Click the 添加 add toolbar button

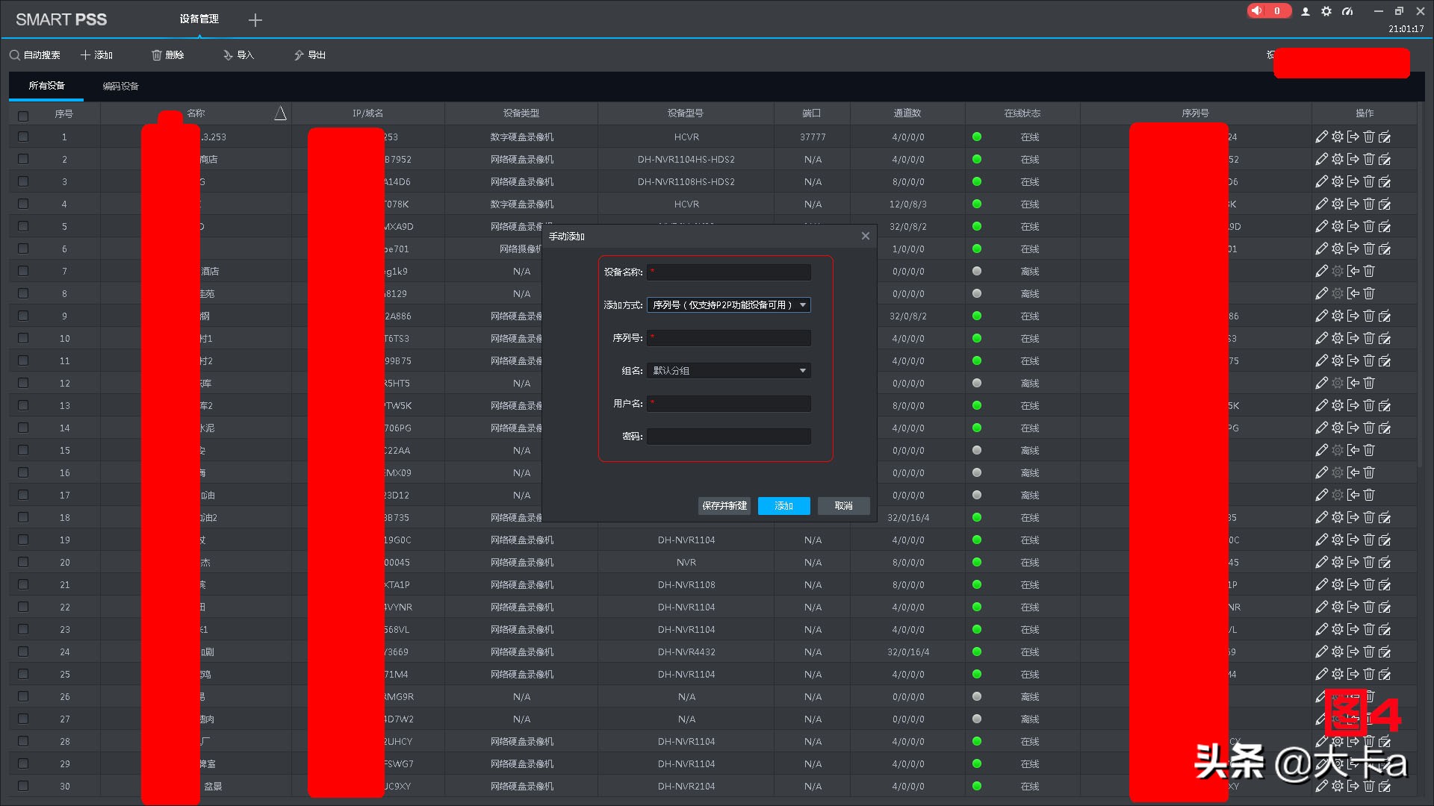point(96,55)
